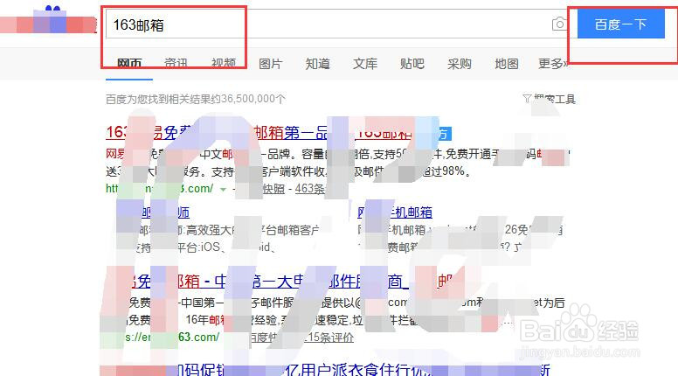This screenshot has height=376, width=678.
Task: Open the 463条 reviews link
Action: click(x=309, y=189)
